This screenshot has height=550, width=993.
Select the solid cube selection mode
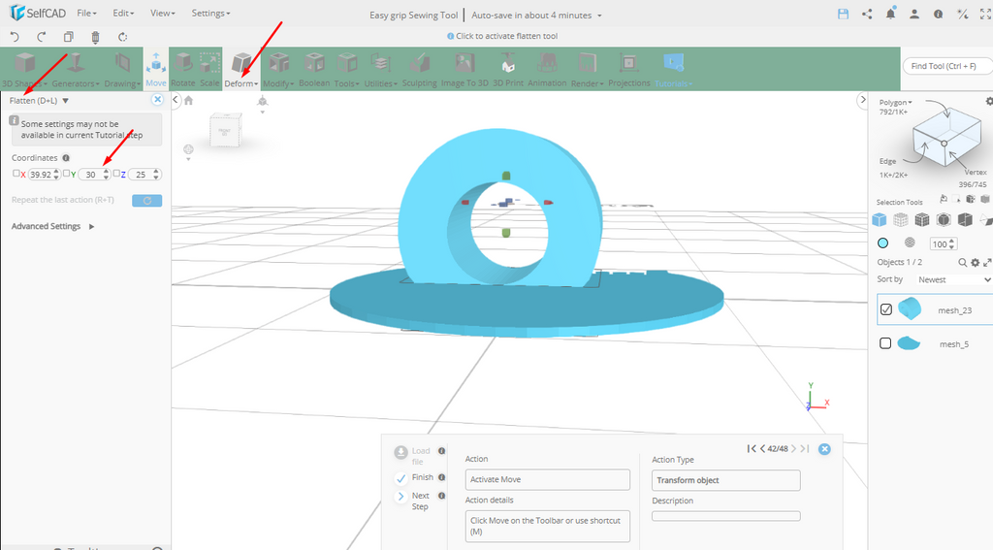[879, 220]
